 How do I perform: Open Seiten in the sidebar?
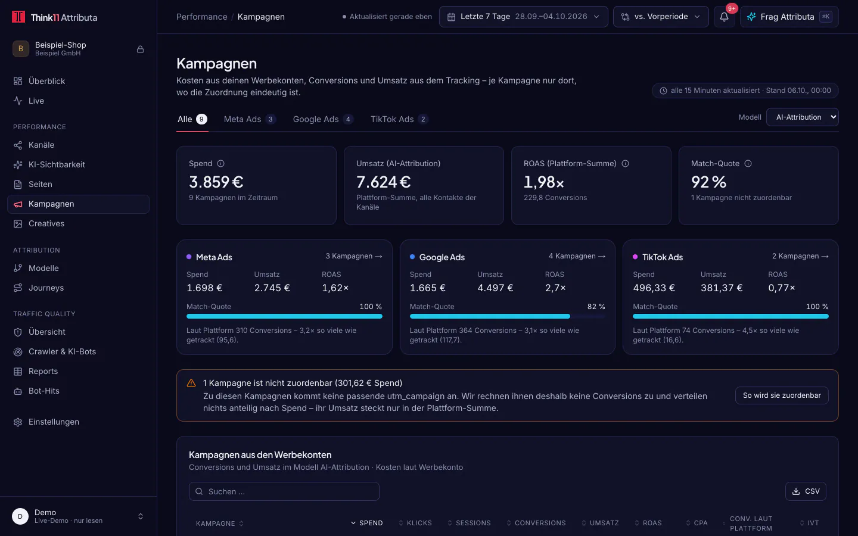click(78, 184)
